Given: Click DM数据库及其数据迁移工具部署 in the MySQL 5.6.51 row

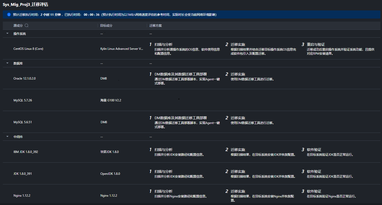Looking at the screenshot, I should point(181,118).
